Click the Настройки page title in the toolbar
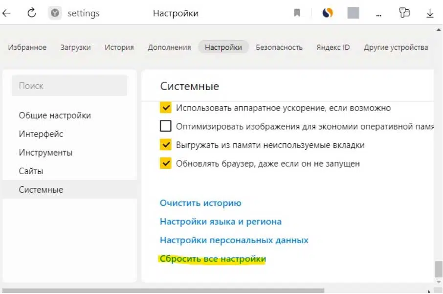Viewport: 443px width, 294px height. click(x=176, y=13)
